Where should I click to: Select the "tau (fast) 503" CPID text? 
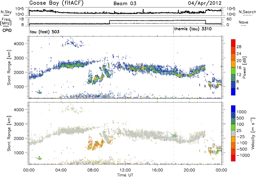point(45,32)
